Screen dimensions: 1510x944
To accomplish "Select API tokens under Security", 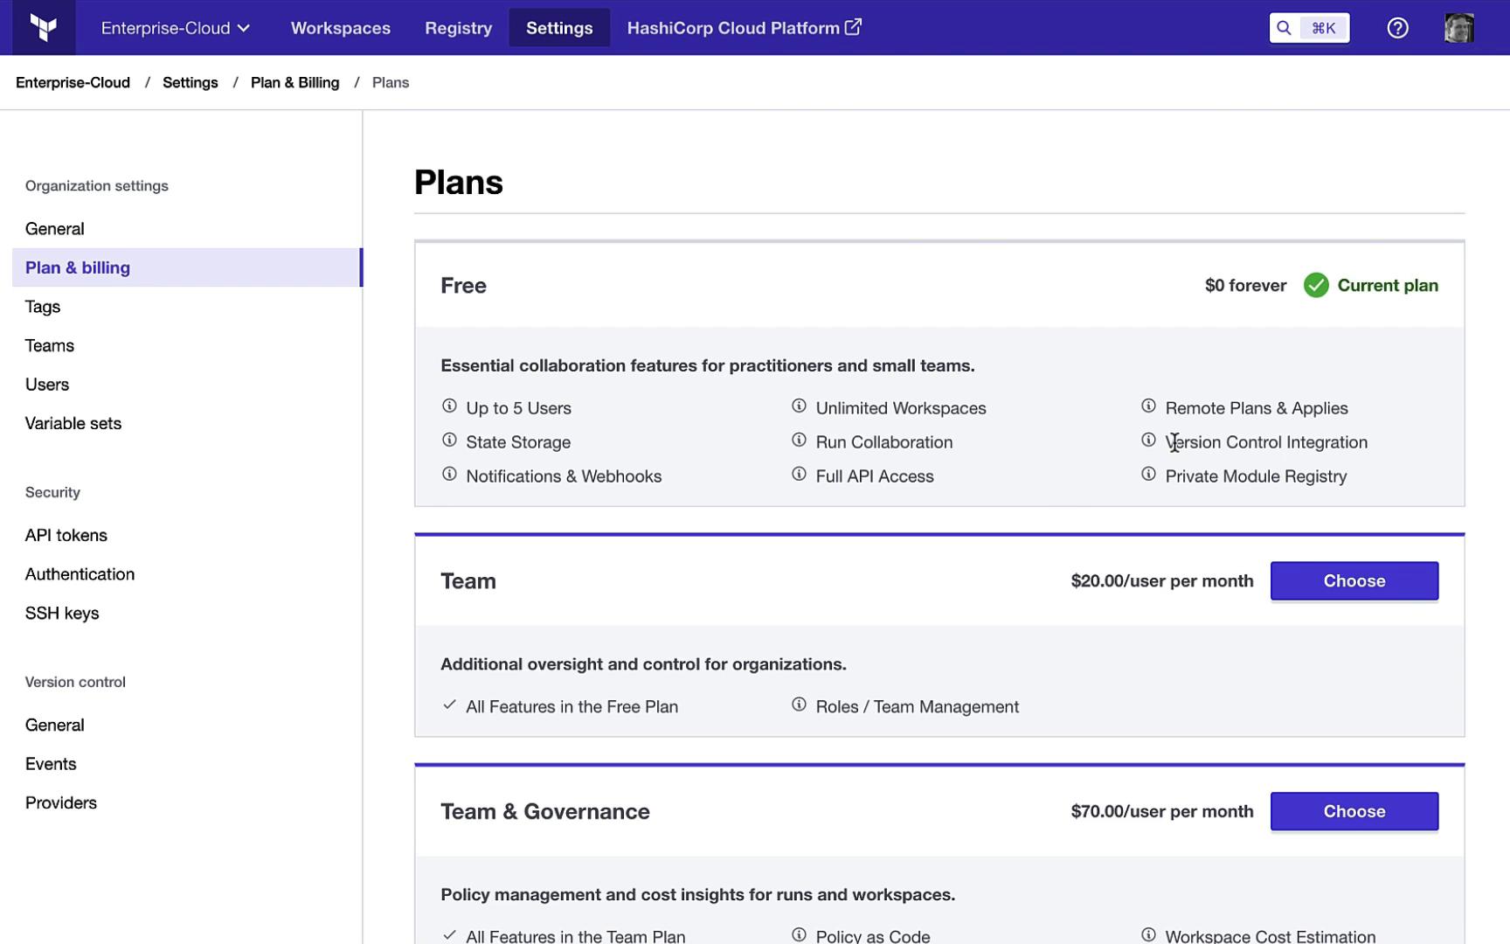I will pos(66,536).
